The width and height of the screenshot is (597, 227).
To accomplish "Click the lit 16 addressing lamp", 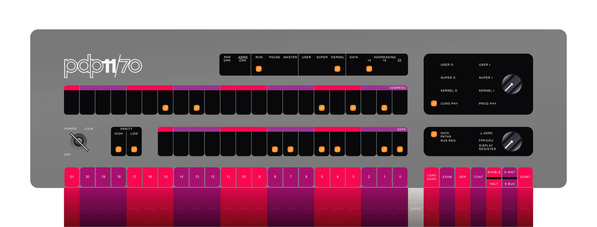I will pyautogui.click(x=369, y=69).
